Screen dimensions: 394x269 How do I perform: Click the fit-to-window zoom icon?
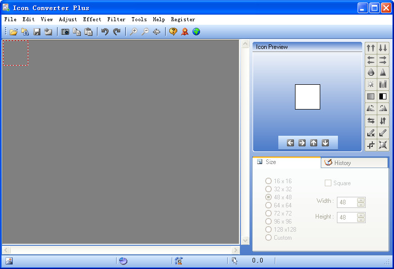click(x=157, y=32)
